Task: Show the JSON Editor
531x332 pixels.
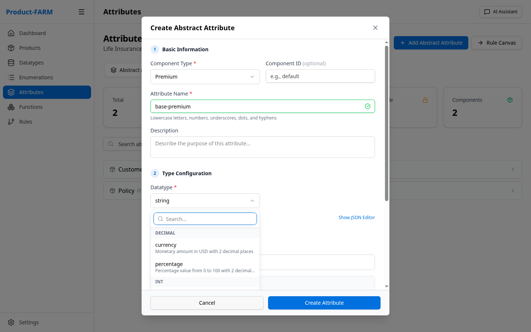Action: pyautogui.click(x=357, y=217)
